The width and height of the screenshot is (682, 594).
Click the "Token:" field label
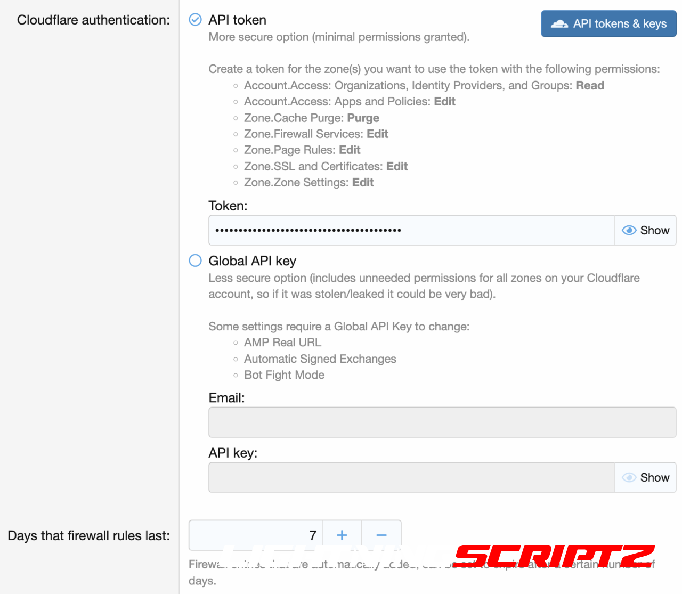228,206
